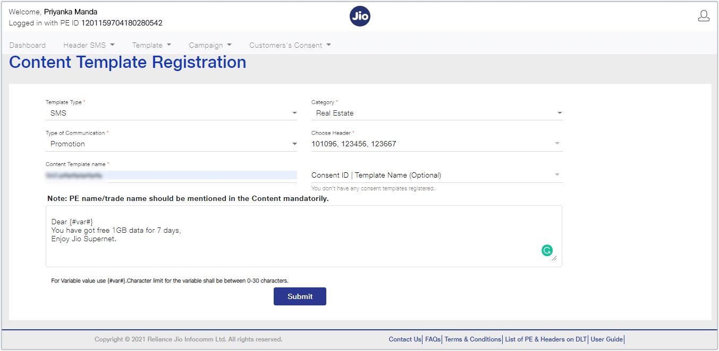The height and width of the screenshot is (351, 719).
Task: Open the Campaign menu
Action: [210, 45]
